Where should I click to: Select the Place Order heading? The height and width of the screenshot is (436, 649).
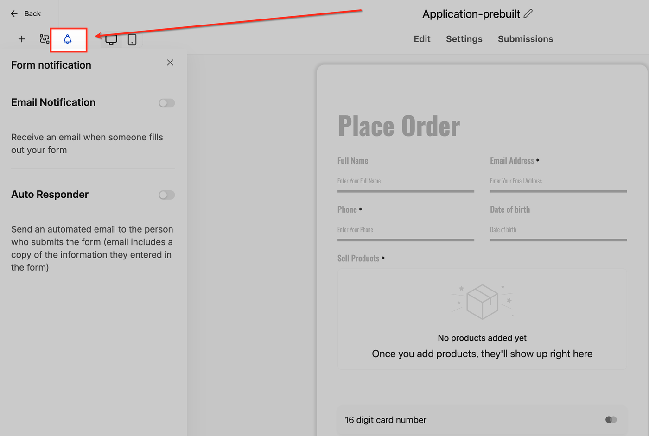click(399, 126)
